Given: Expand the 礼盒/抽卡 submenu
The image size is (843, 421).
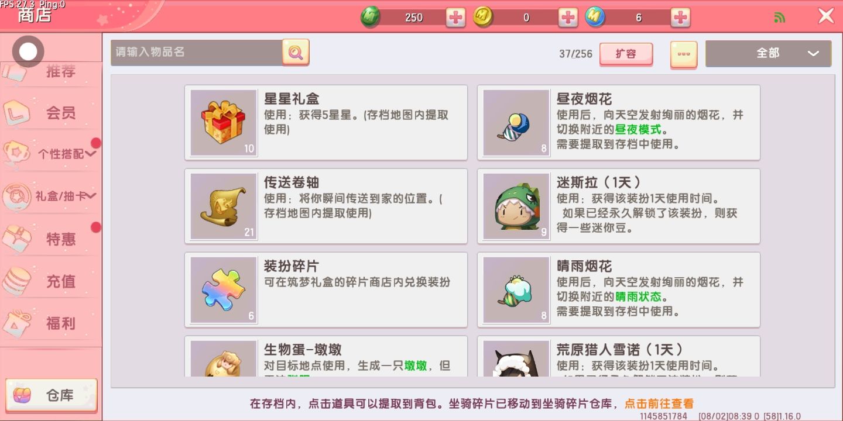Looking at the screenshot, I should point(50,196).
